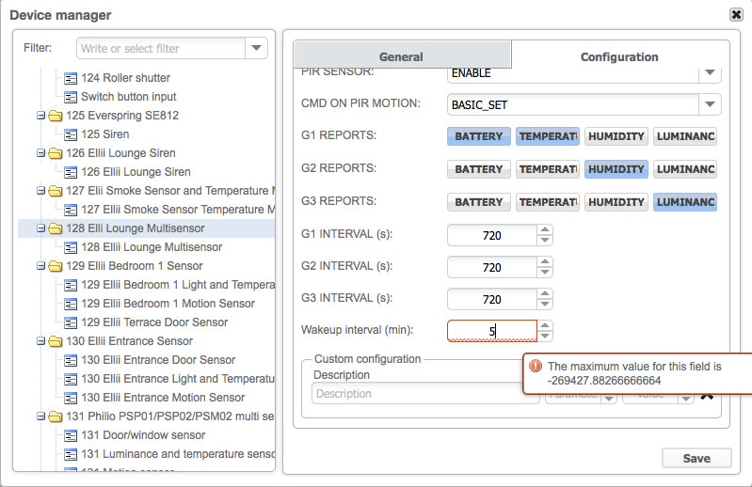
Task: Toggle BATTERY in G1 REPORTS row
Action: [x=479, y=136]
